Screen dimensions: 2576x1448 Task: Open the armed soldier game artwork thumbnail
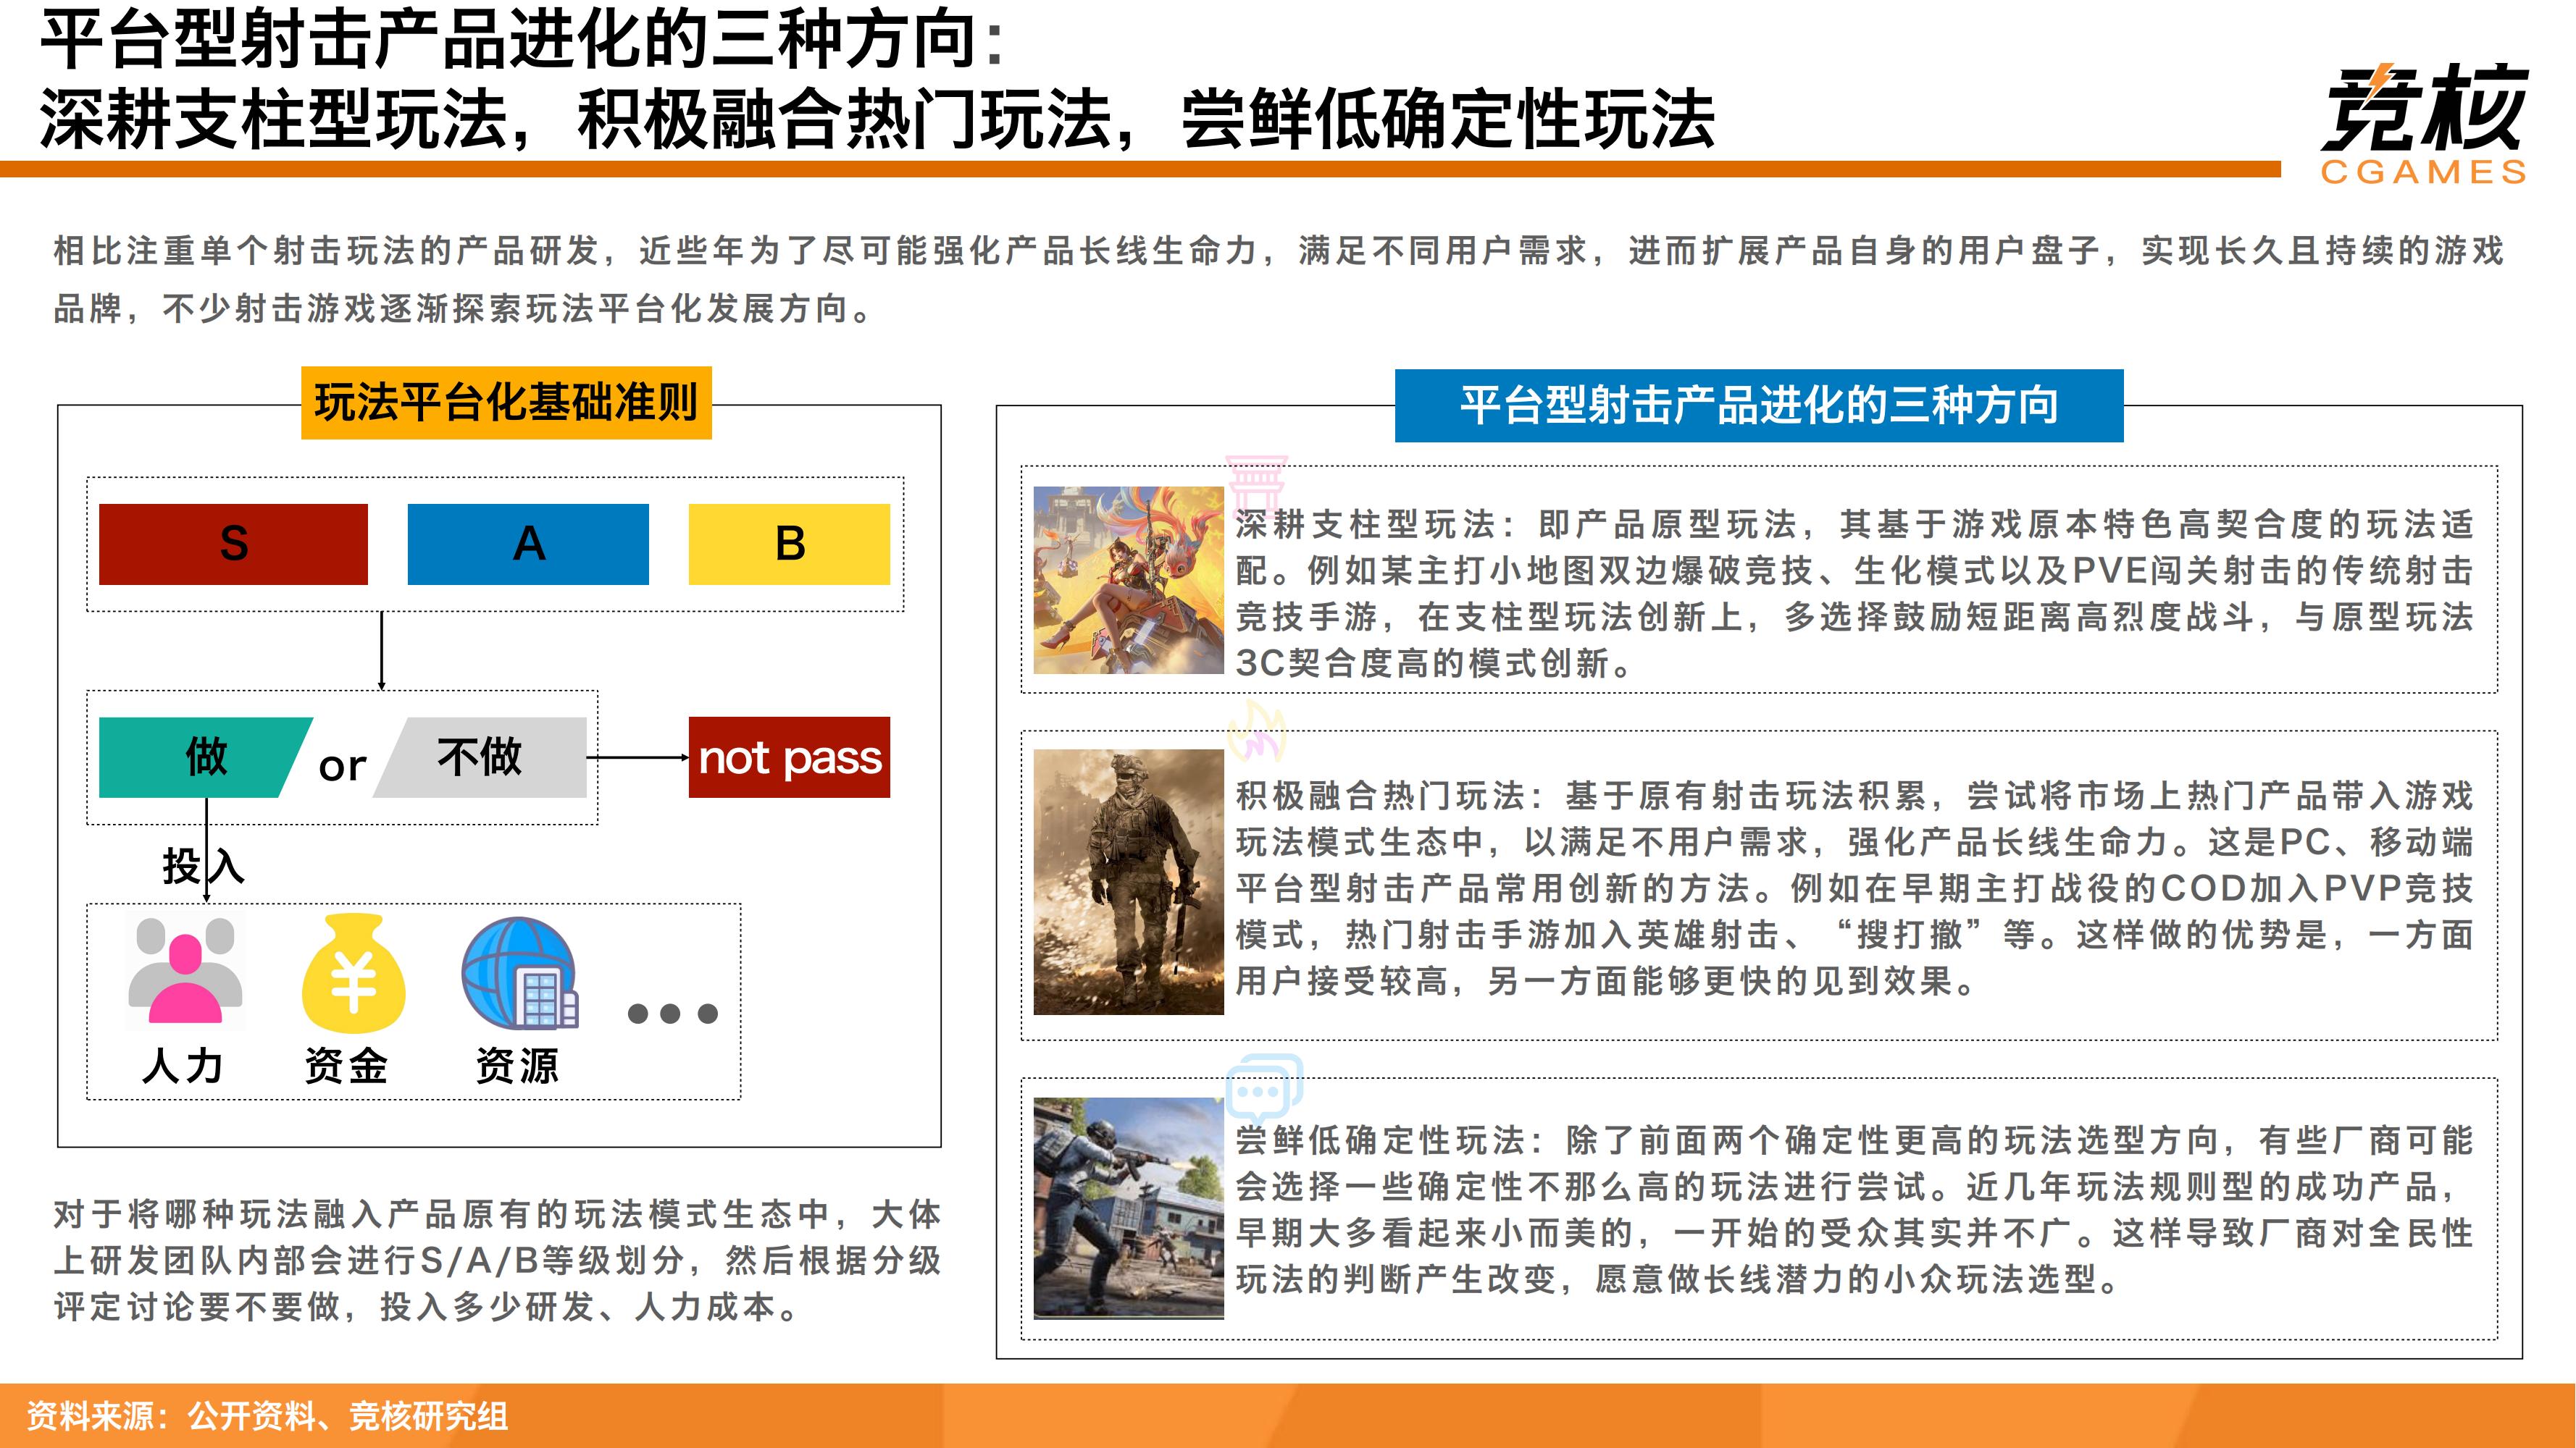point(1128,881)
